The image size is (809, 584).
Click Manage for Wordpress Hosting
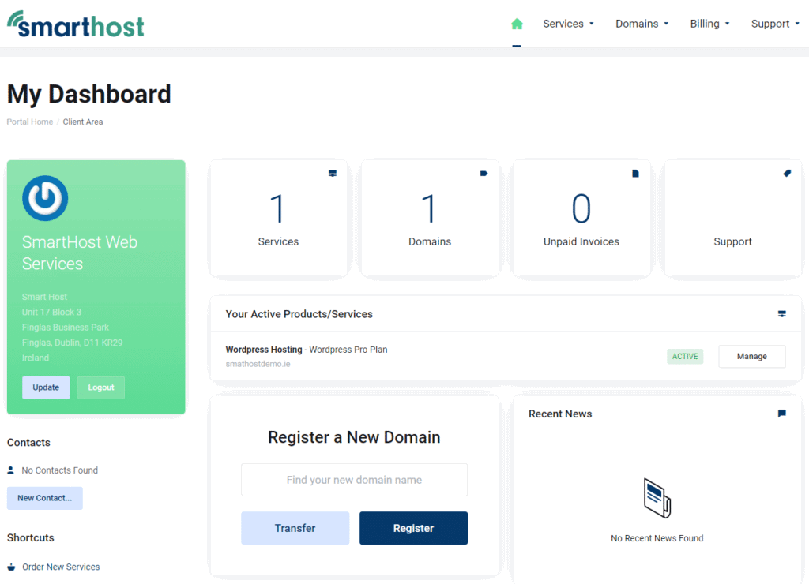click(752, 356)
